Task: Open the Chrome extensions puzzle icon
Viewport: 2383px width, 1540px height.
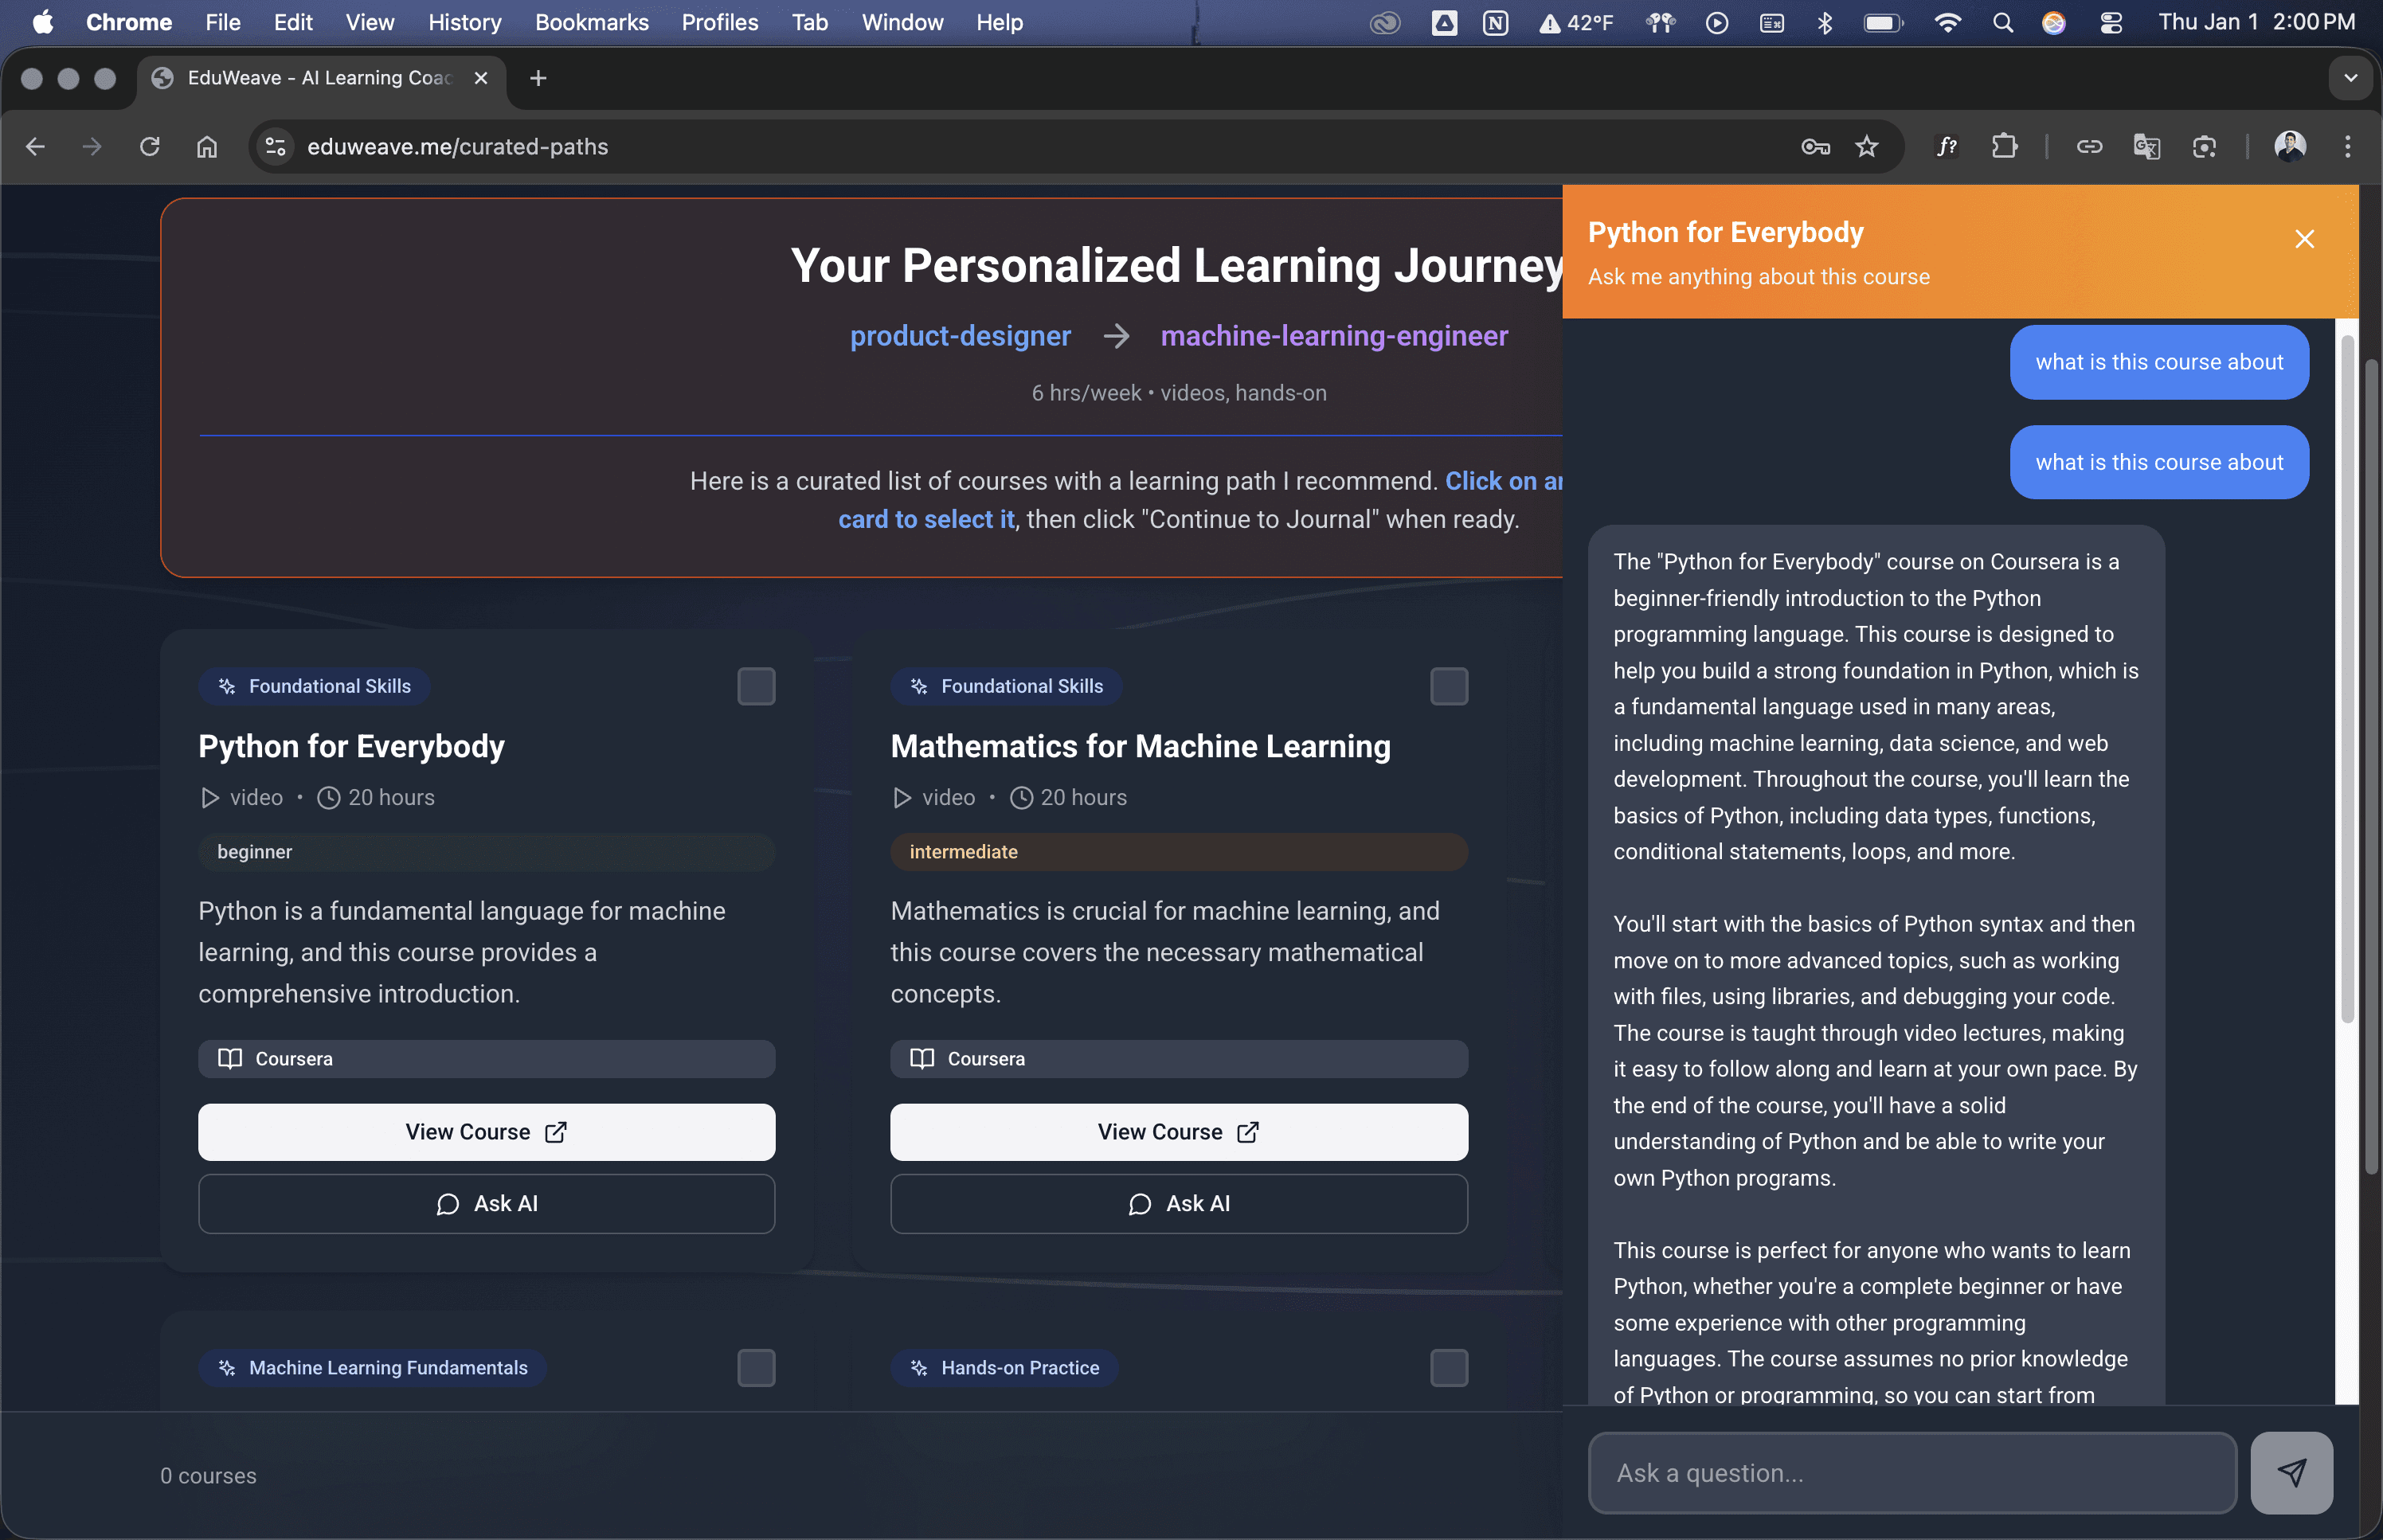Action: pyautogui.click(x=2003, y=147)
